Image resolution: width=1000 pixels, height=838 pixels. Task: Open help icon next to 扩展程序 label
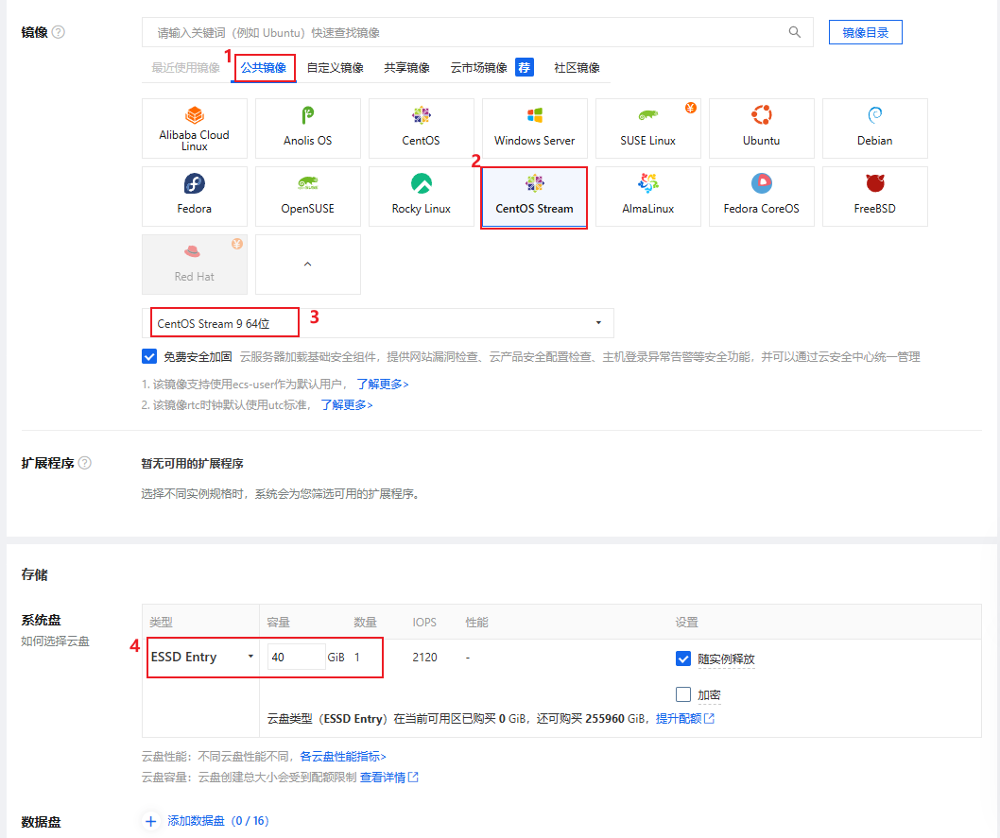85,463
